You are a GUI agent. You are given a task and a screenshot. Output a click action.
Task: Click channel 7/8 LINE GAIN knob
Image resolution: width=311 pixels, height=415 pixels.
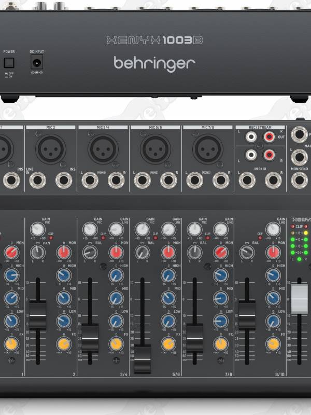pyautogui.click(x=221, y=229)
